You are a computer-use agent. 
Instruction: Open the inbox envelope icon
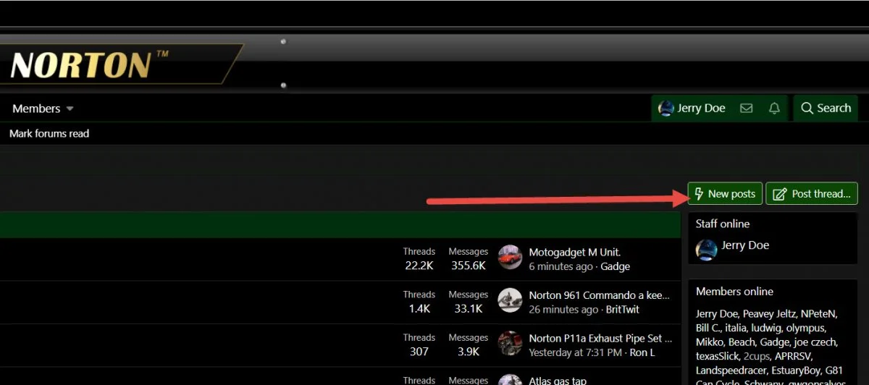pyautogui.click(x=746, y=109)
